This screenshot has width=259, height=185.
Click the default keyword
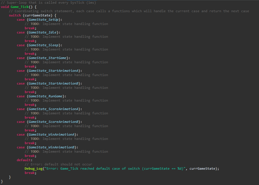[x=24, y=160]
